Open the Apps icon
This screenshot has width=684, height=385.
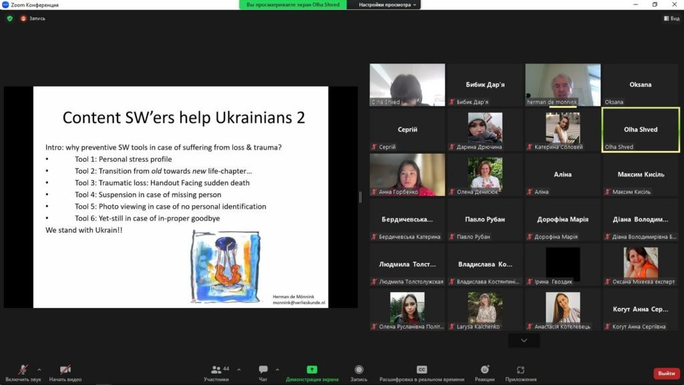[x=520, y=370]
